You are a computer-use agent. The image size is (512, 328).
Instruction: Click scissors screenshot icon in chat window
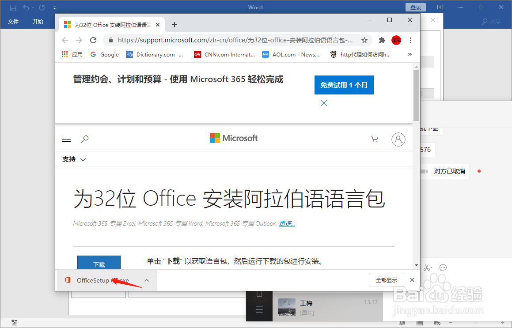(x=427, y=268)
